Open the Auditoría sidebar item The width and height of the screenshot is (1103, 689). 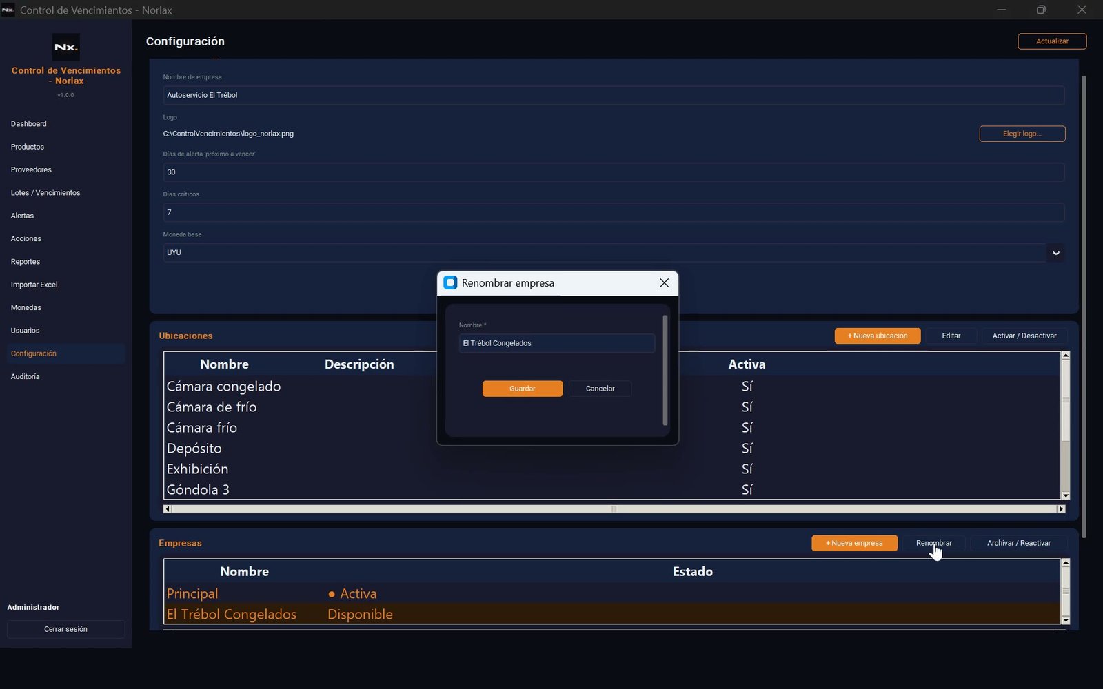click(x=26, y=376)
